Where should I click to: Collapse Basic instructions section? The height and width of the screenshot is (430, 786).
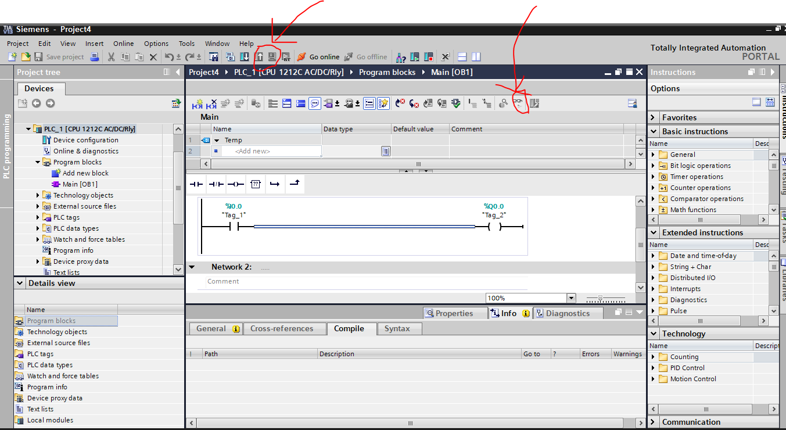(654, 131)
